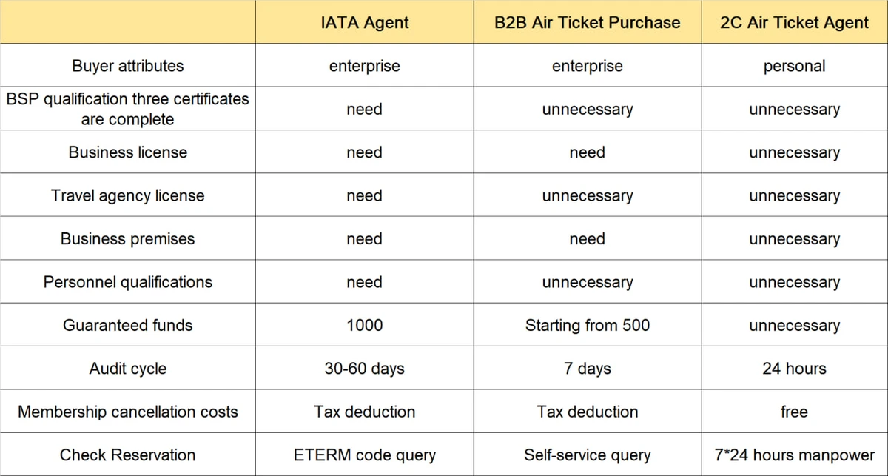The width and height of the screenshot is (888, 476).
Task: Select the B2B Air Ticket Purchase header
Action: 587,22
